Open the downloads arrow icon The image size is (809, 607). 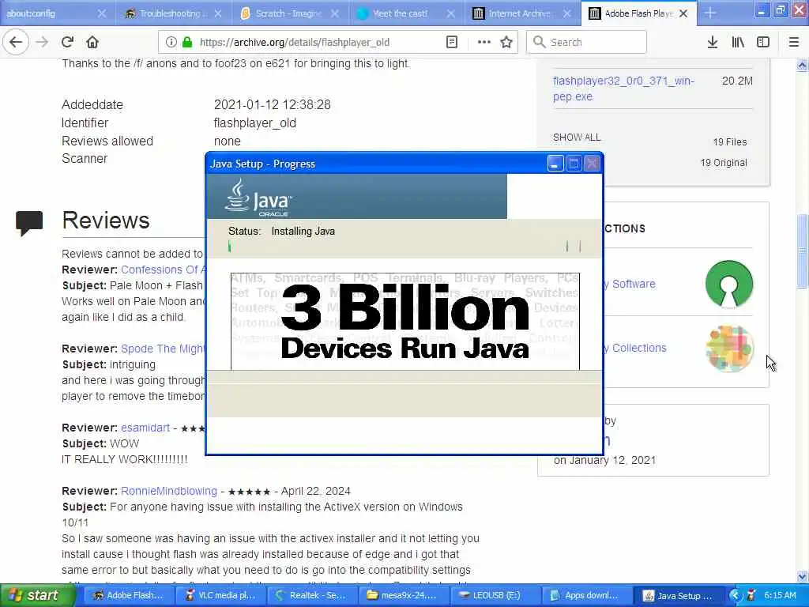pyautogui.click(x=713, y=42)
